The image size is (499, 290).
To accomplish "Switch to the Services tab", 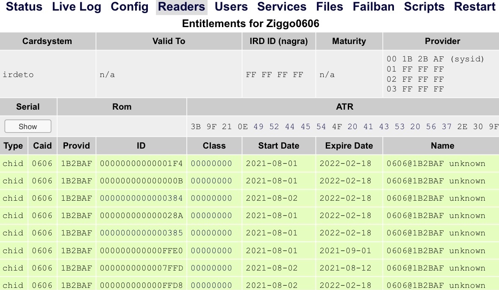I will pos(282,7).
